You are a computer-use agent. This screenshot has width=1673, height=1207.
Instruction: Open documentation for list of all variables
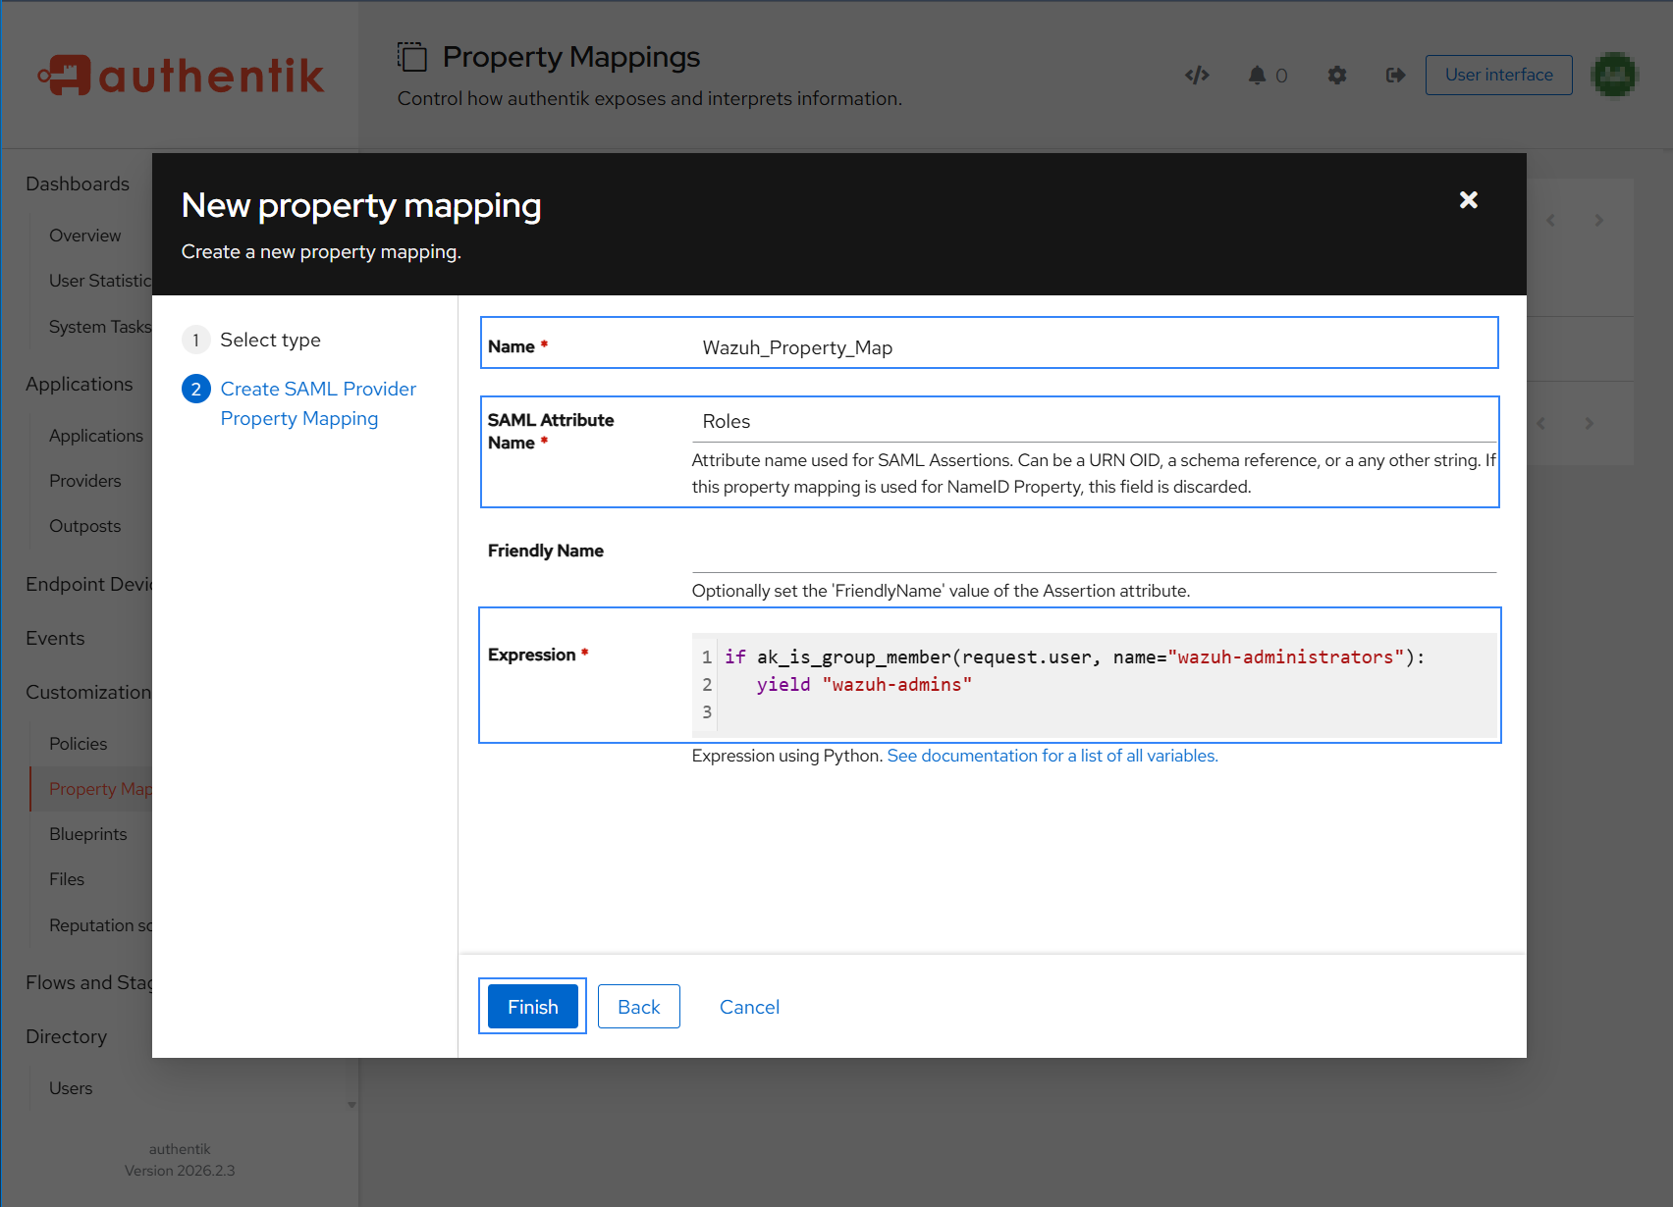(1052, 756)
